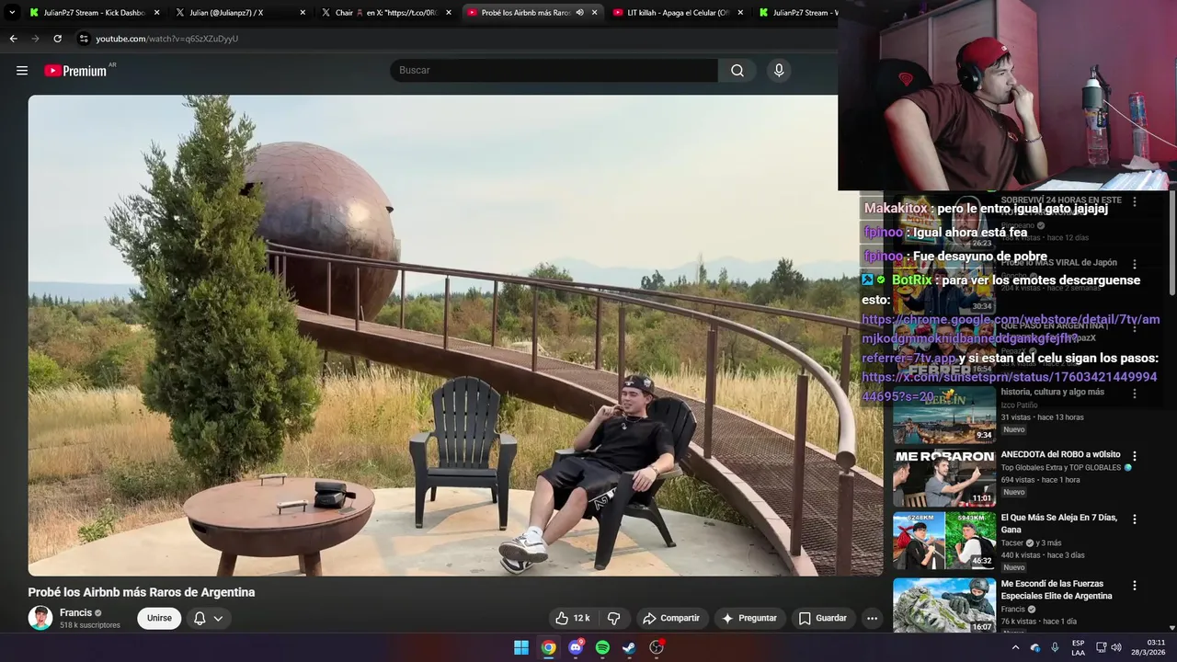Open options for 'Me Escondí de las Fuerzas' video

[1135, 585]
